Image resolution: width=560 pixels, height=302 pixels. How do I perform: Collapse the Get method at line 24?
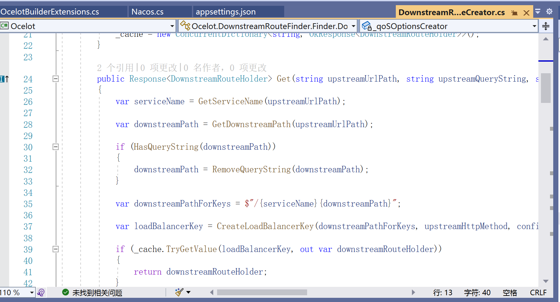coord(55,79)
